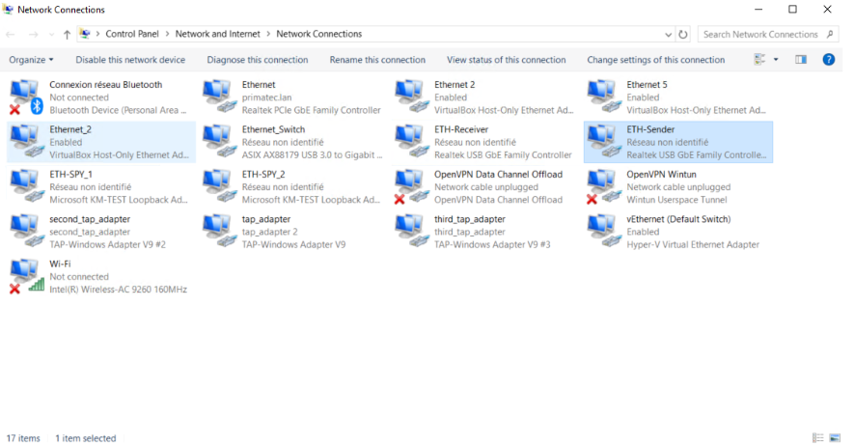Click the refresh icon in address bar

coord(684,34)
